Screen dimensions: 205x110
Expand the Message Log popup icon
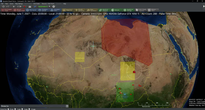67,106
